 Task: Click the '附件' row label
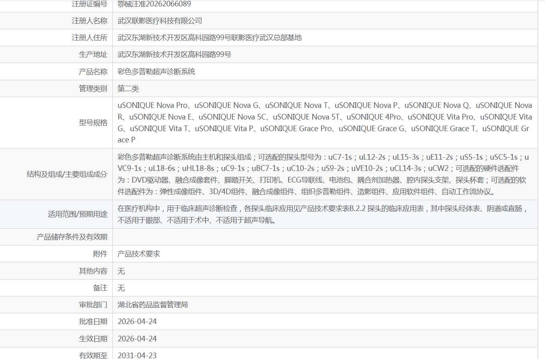tap(100, 254)
